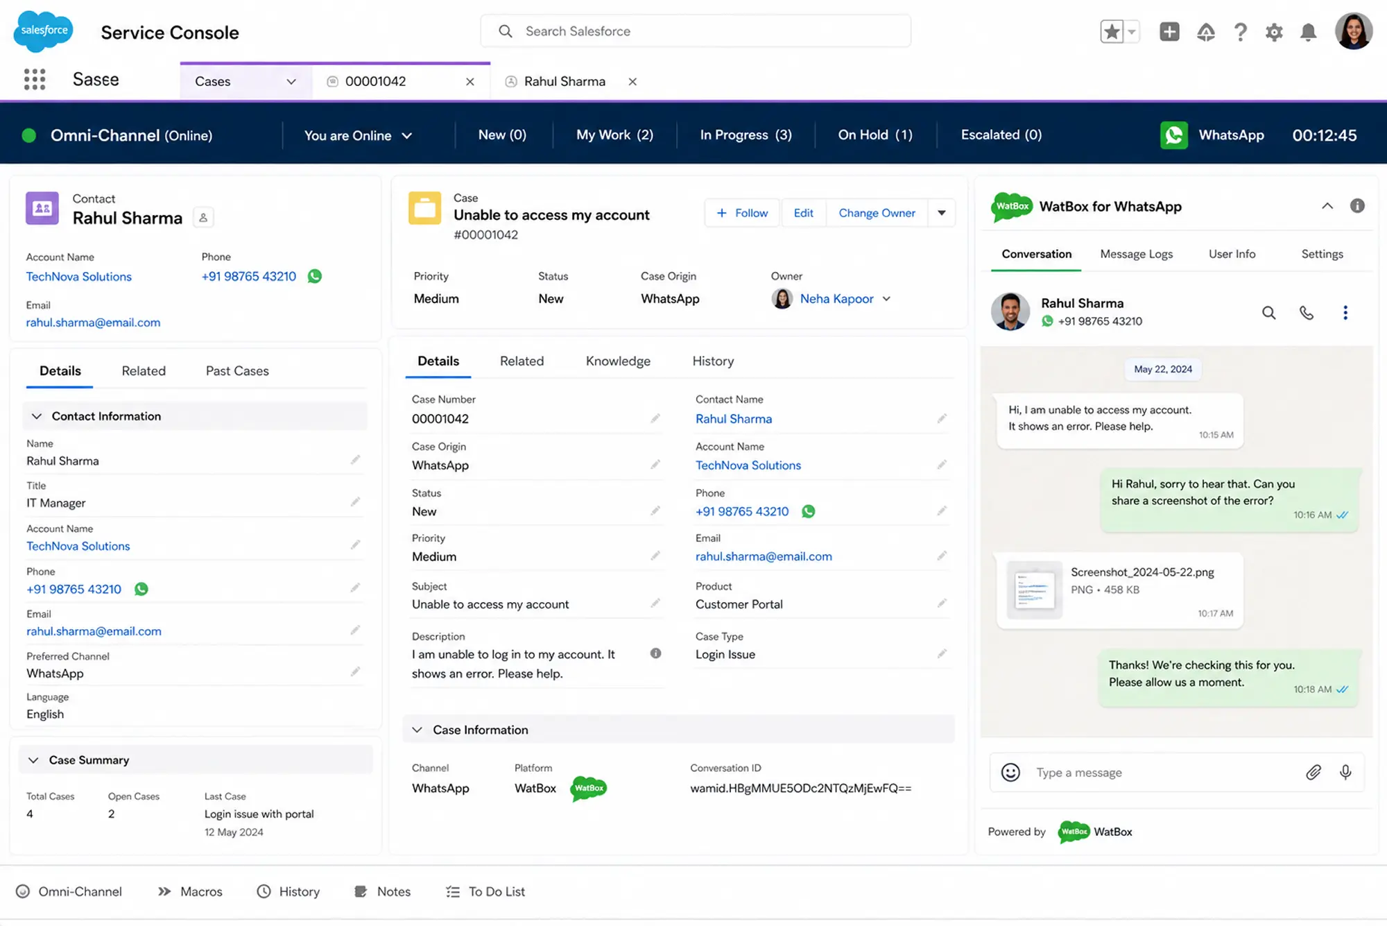1387x926 pixels.
Task: Click the WhatsApp icon in Omni-Channel bar
Action: (x=1174, y=135)
